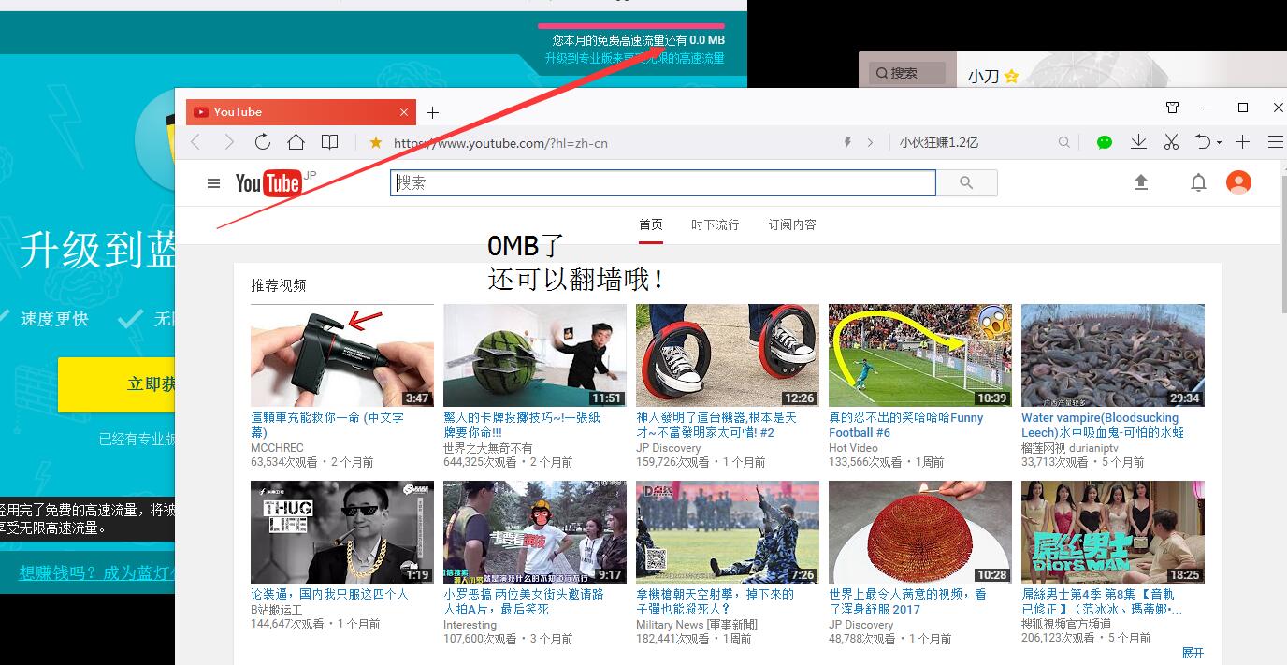Switch to the 订阅内容 tab

pos(792,224)
